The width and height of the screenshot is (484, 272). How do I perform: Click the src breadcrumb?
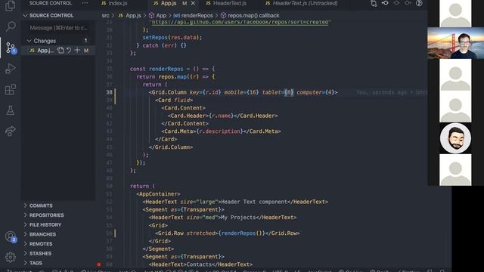pyautogui.click(x=106, y=15)
